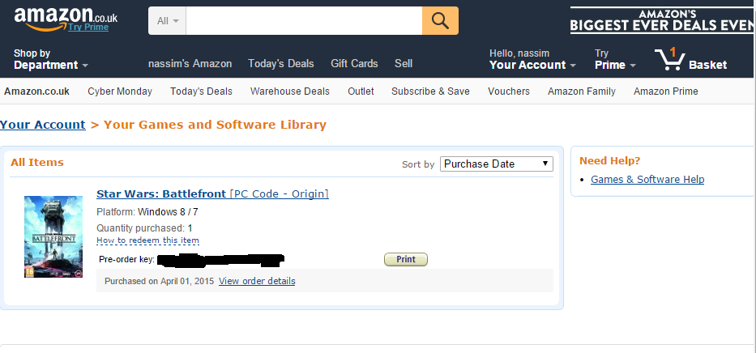
Task: Click the How to redeem this item link
Action: pos(147,240)
